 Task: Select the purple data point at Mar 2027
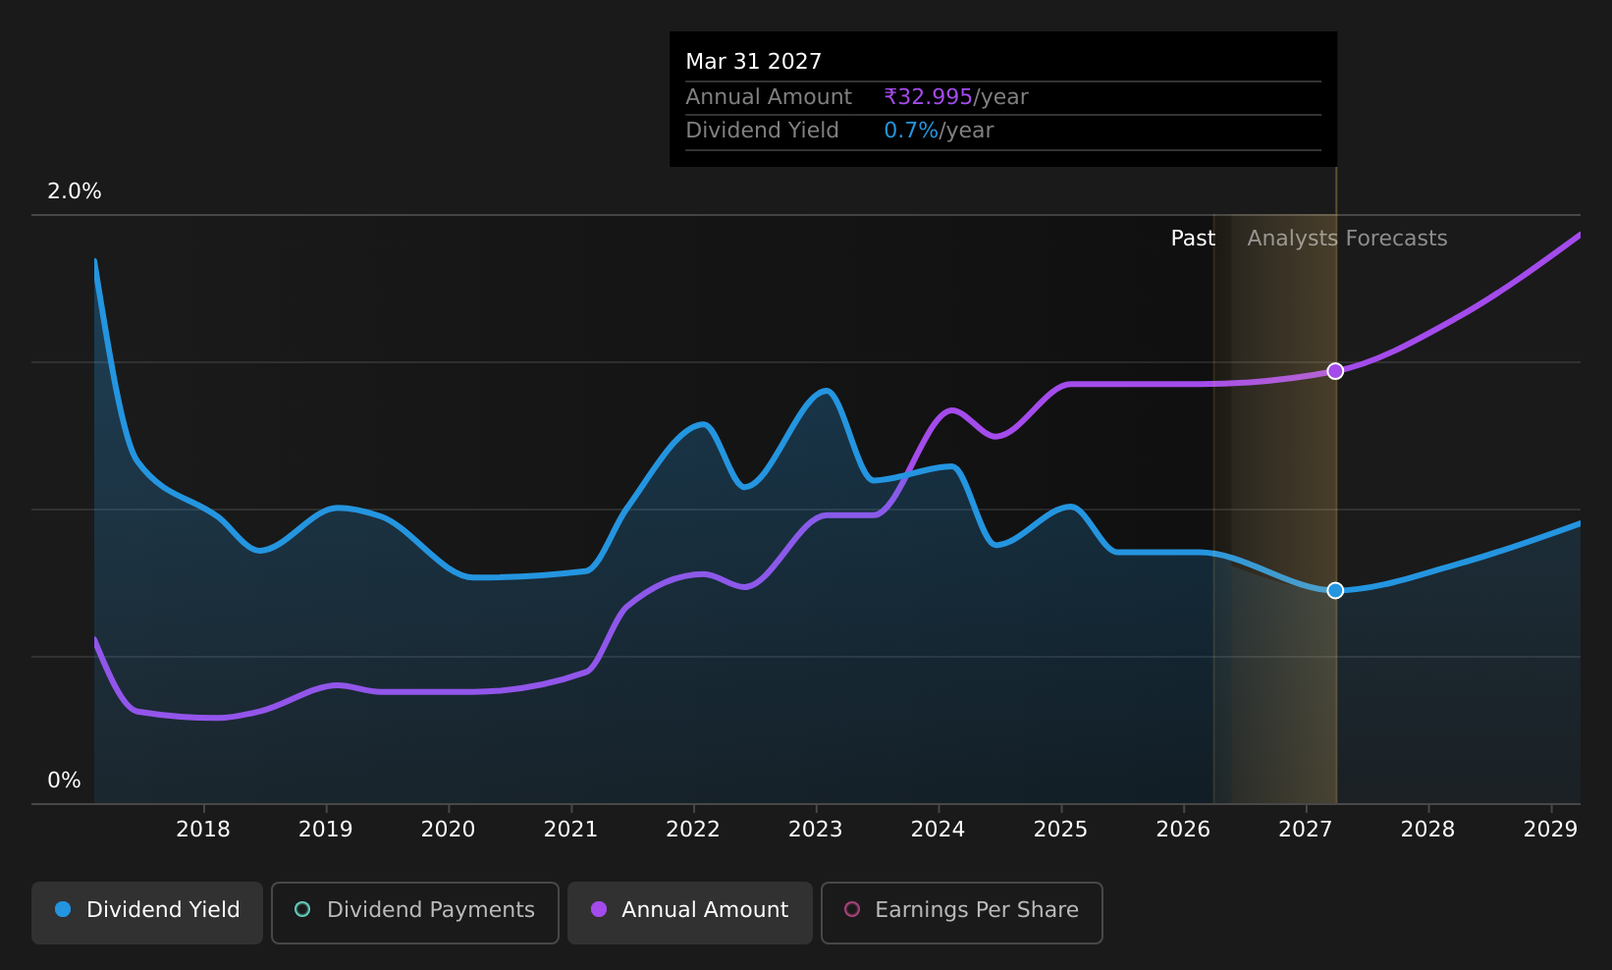[x=1335, y=371]
